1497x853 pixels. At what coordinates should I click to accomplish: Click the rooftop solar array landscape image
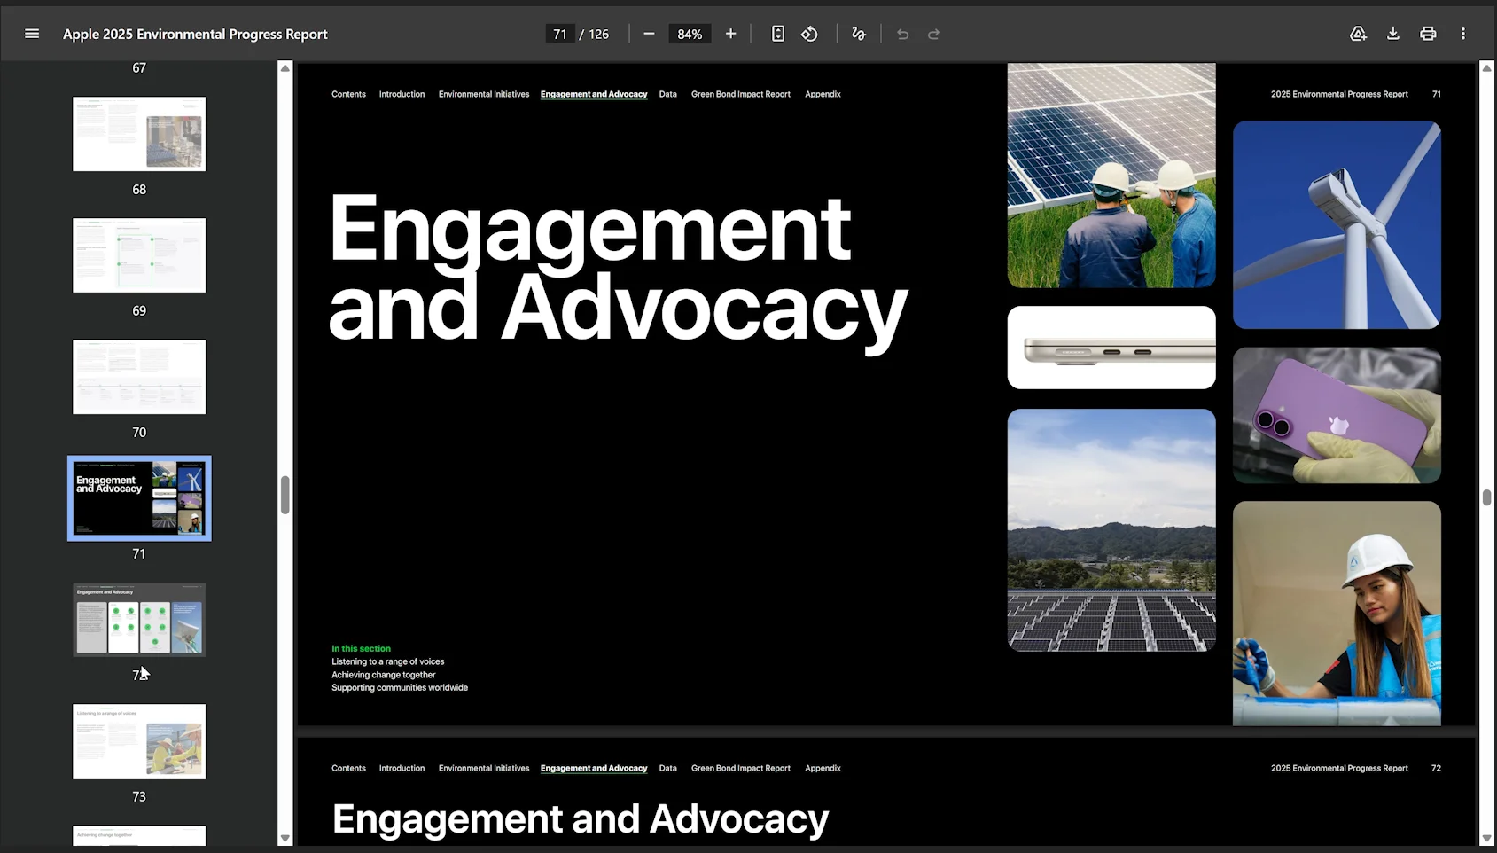(x=1111, y=530)
